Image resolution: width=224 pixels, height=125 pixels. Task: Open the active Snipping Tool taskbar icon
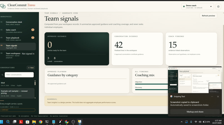pyautogui.click(x=80, y=122)
